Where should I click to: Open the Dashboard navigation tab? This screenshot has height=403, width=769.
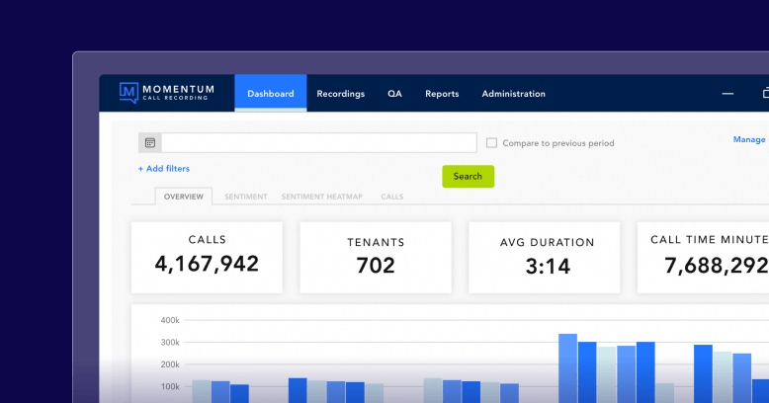[270, 94]
